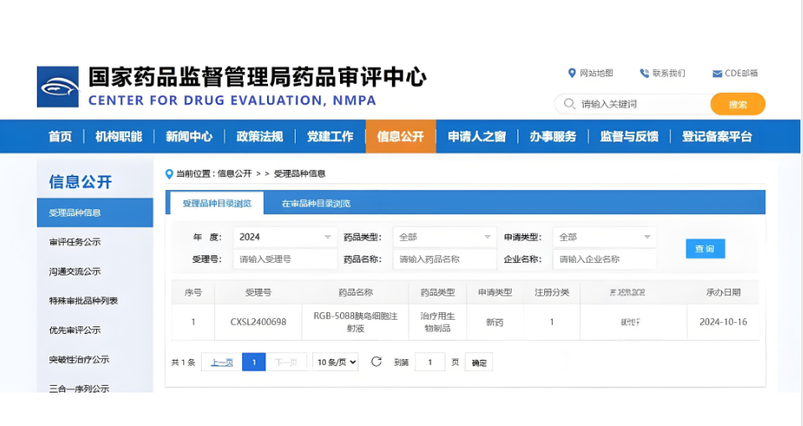Screen dimensions: 803x426
Task: Switch to 在审品种目录浏览 tab
Action: (316, 203)
